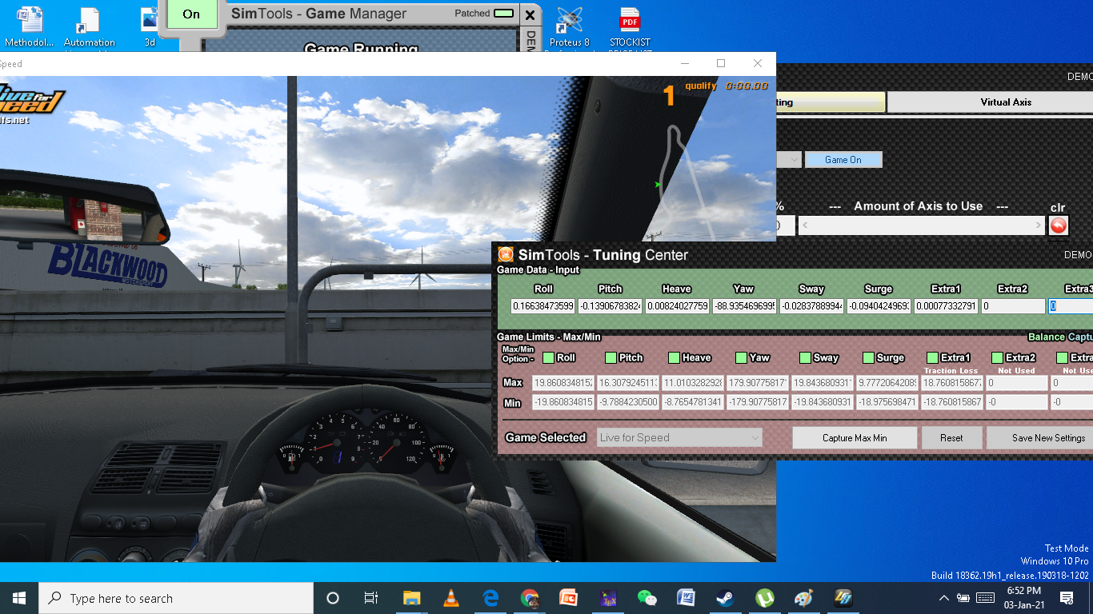Open the TeX editor taskbar icon
Viewport: 1093px width, 614px height.
(607, 598)
